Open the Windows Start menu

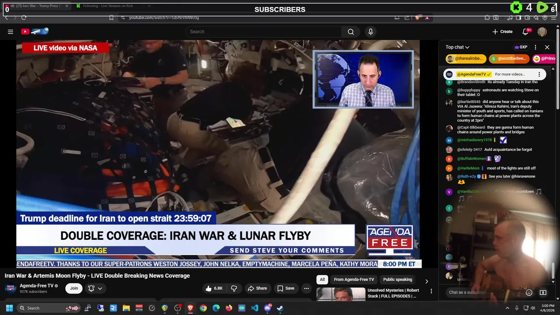click(x=9, y=308)
